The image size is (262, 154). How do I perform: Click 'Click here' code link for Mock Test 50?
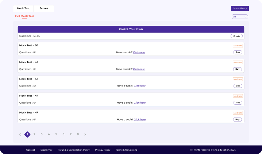click(139, 52)
